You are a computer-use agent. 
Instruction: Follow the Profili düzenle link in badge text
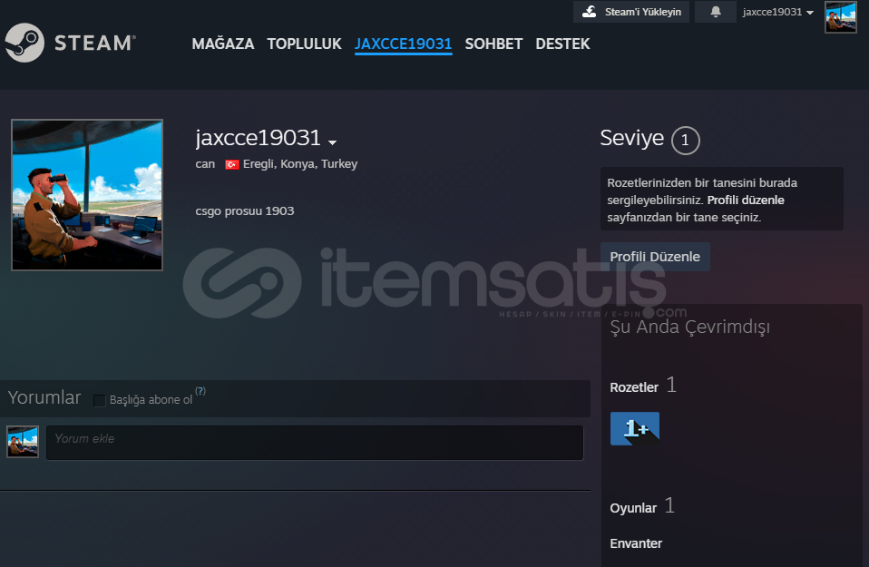[x=746, y=200]
